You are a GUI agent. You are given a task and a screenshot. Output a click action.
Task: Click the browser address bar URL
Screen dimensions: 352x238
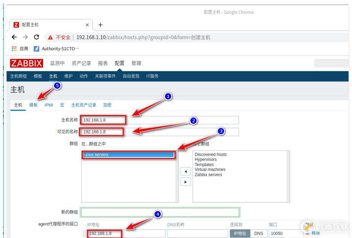(x=143, y=37)
